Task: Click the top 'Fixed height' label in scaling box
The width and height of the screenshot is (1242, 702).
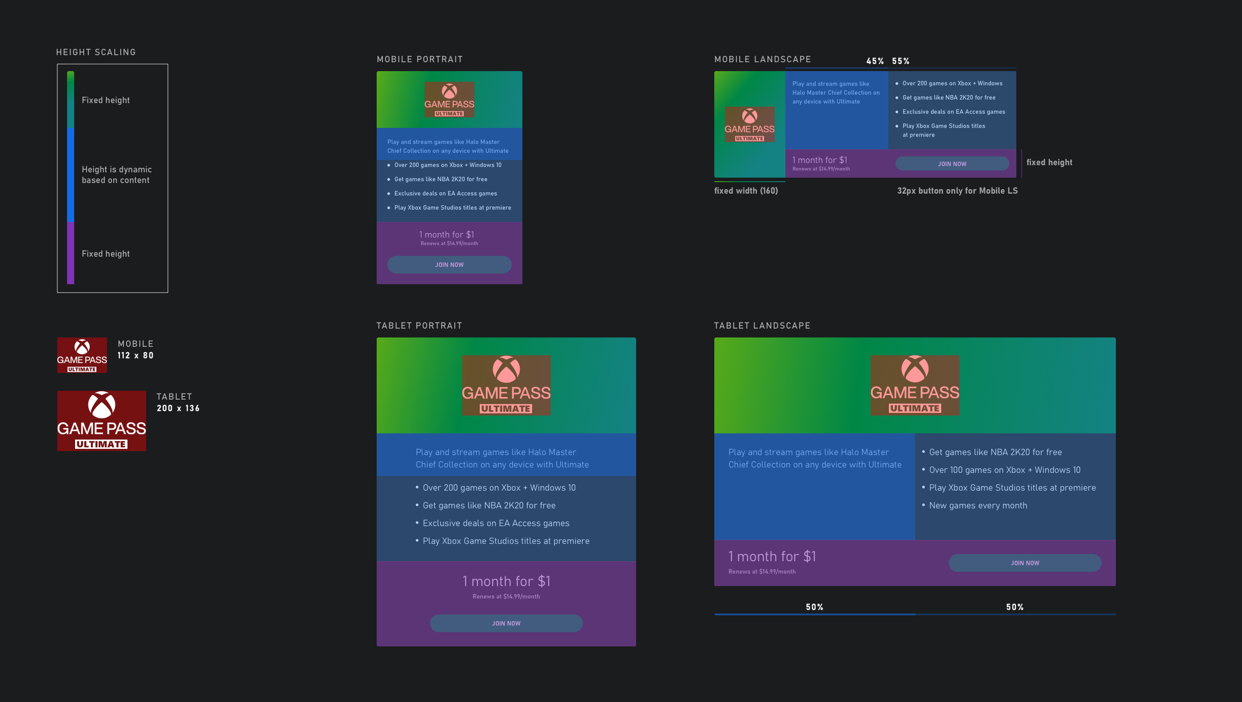Action: [x=105, y=100]
